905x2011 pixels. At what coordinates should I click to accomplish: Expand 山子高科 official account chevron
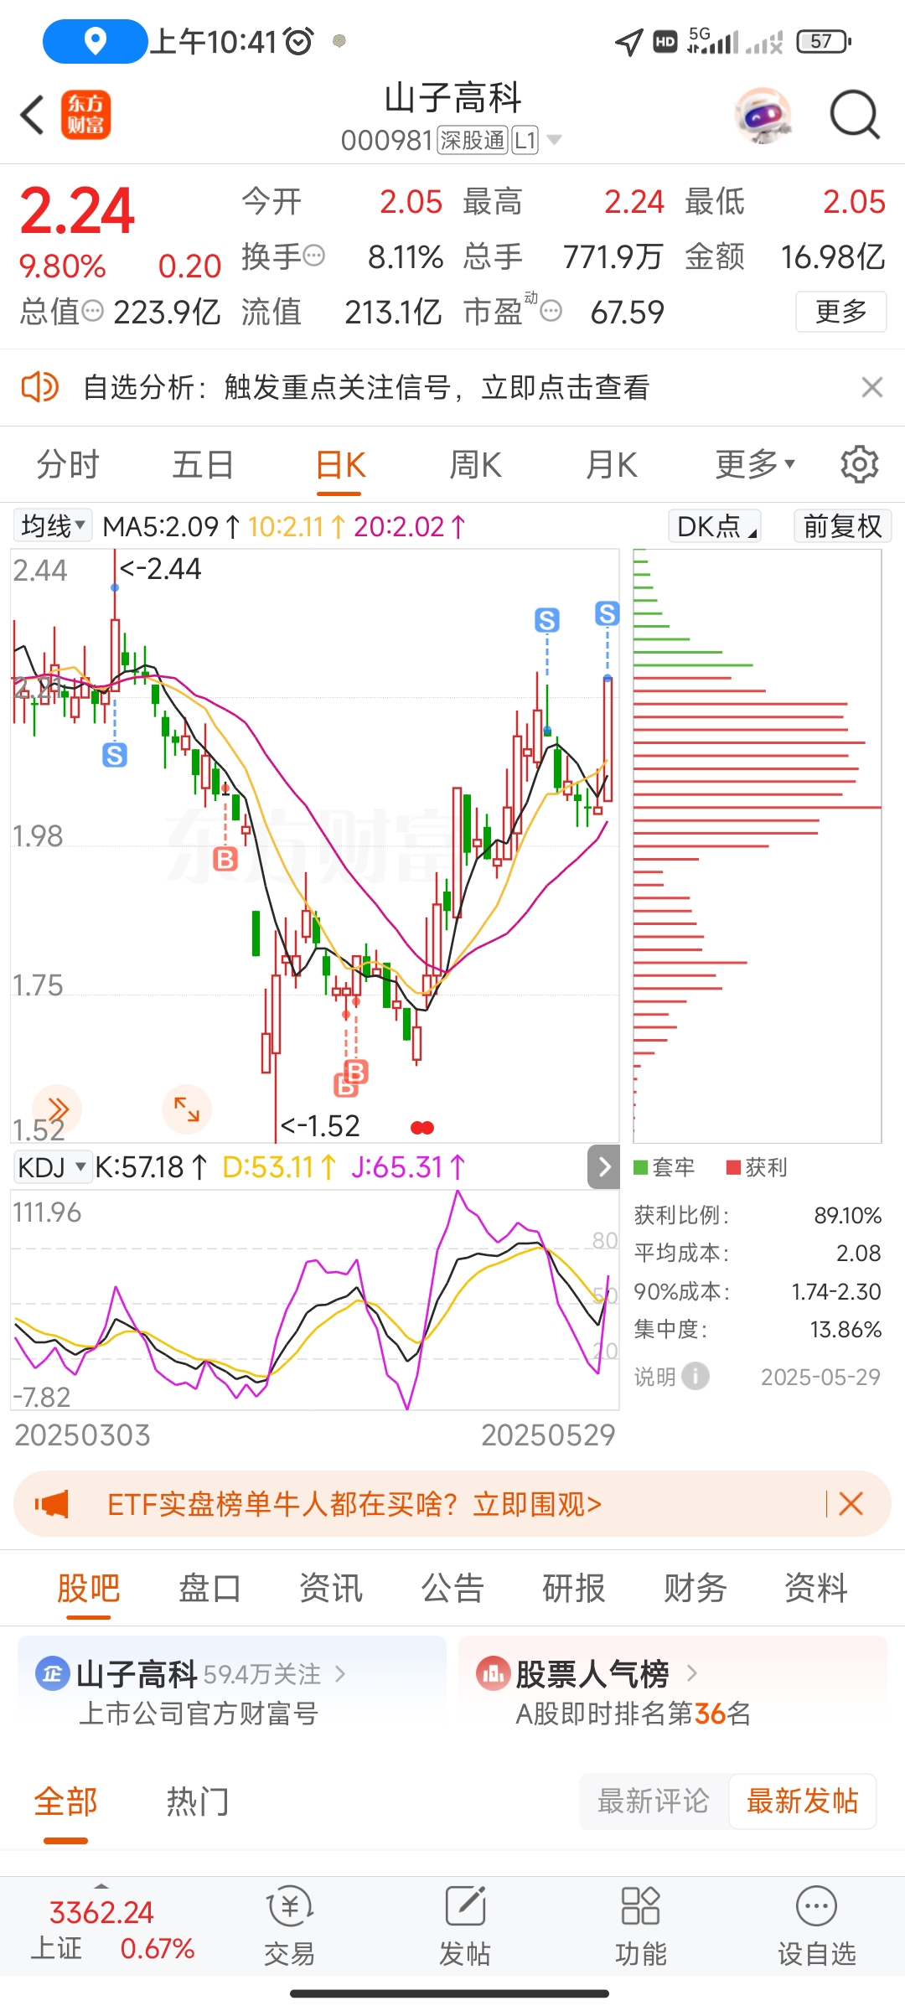pos(339,1673)
